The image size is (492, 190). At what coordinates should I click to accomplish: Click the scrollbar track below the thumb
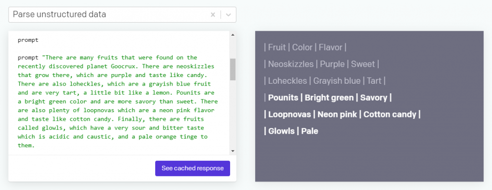coord(233,114)
